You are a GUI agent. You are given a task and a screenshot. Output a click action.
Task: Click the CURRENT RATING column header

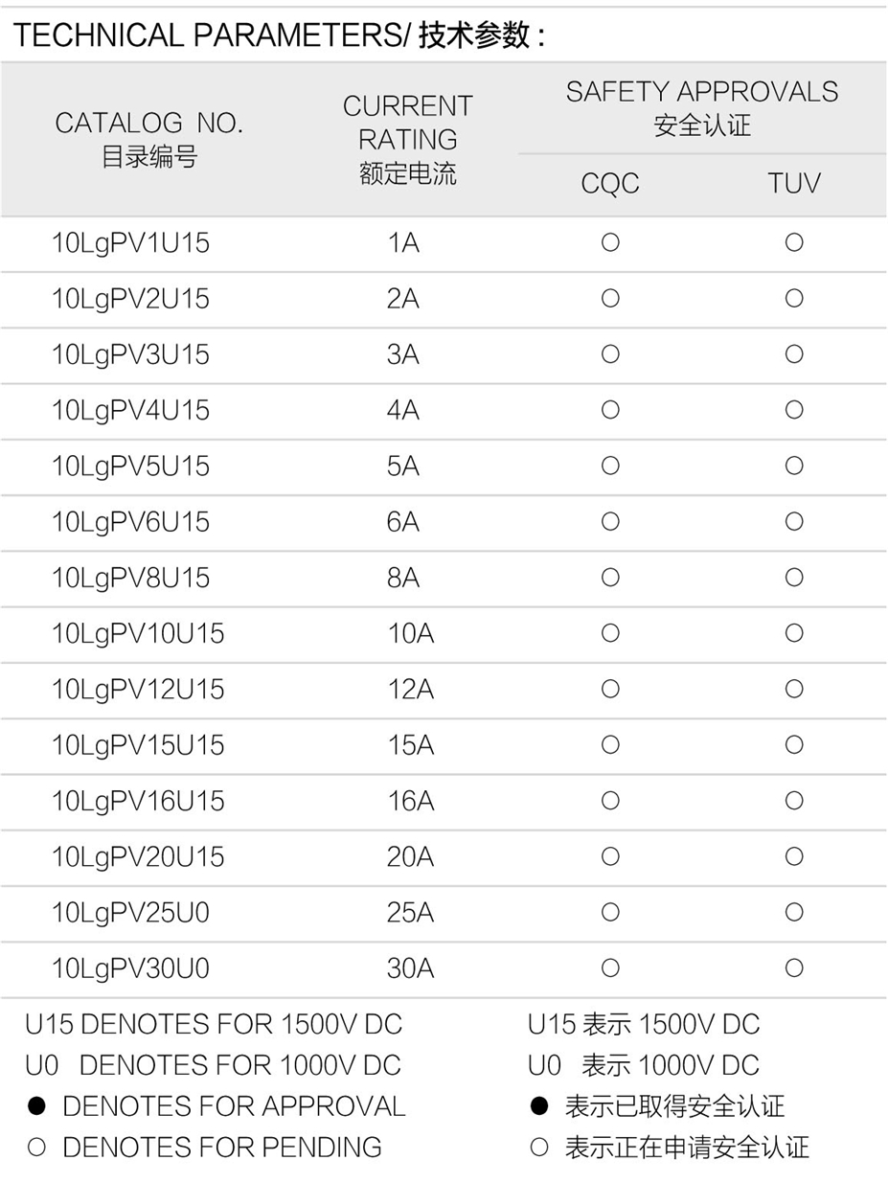point(408,139)
